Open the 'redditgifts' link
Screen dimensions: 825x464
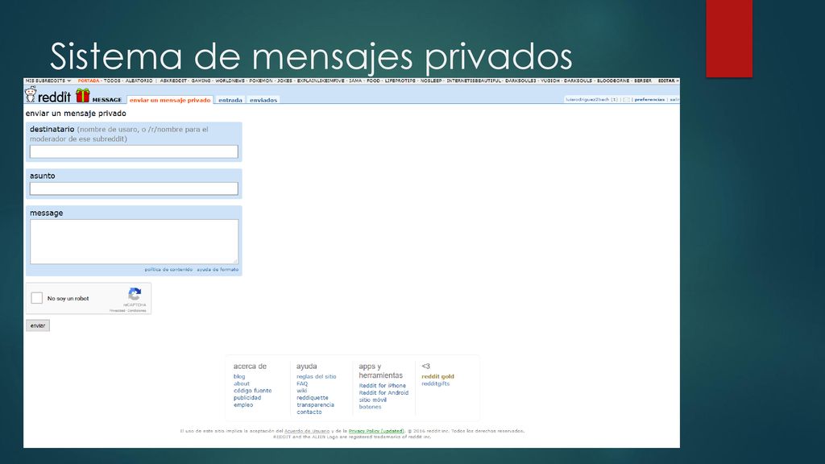coord(436,383)
